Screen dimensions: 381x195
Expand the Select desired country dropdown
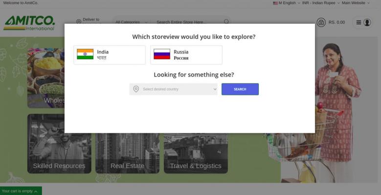tap(173, 89)
